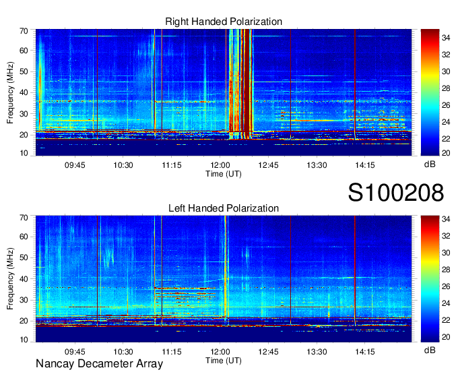Click the 40 MHz tick of the Right Handed plot
The height and width of the screenshot is (372, 458).
[24, 92]
